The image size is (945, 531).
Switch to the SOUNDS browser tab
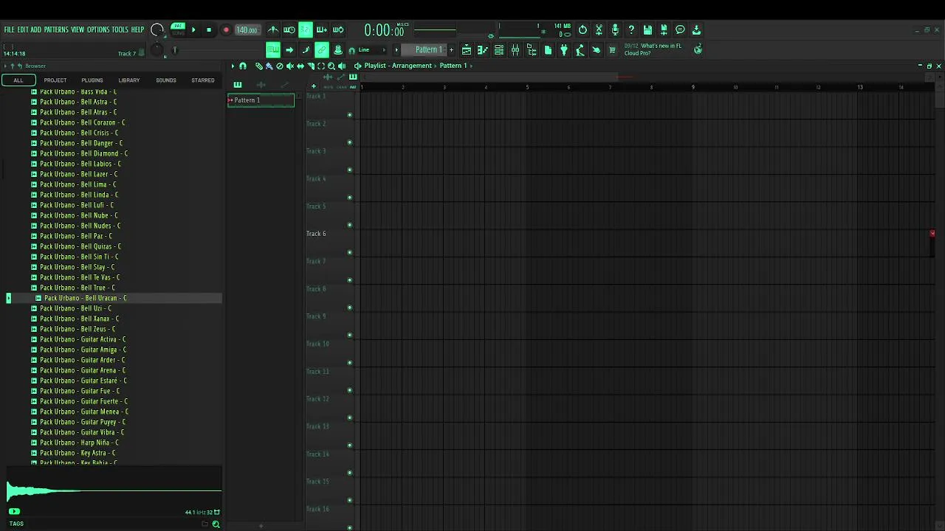tap(166, 80)
